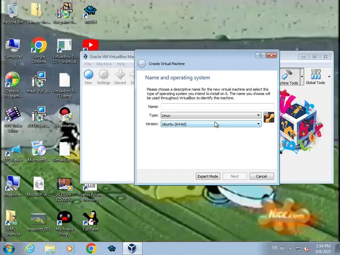Open the network tray icon
Viewport: 340px width, 255px height.
point(298,249)
